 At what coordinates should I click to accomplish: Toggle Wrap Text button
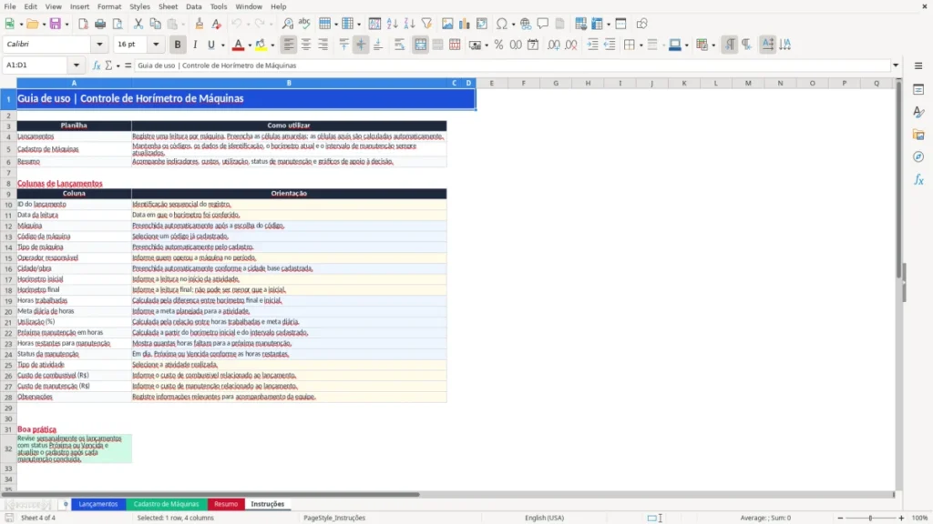[399, 45]
